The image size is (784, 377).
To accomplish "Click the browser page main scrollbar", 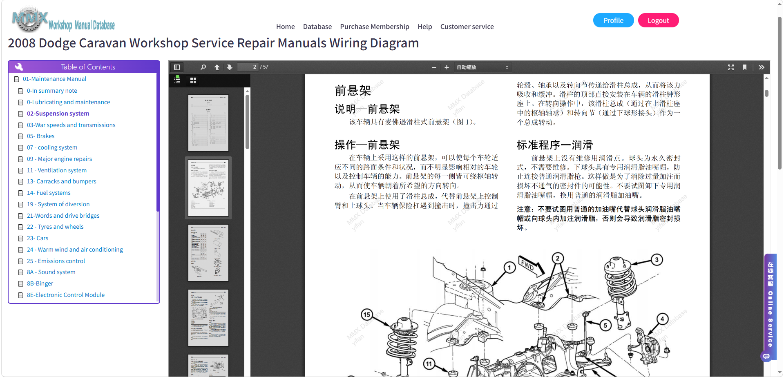I will [780, 93].
